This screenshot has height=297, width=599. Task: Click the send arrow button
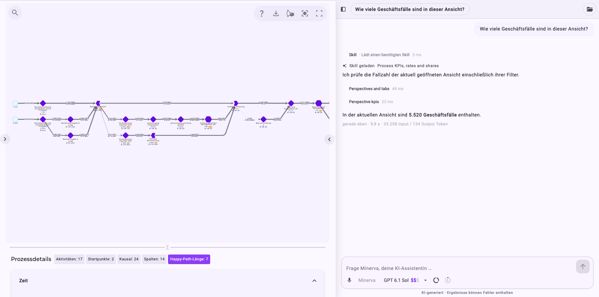(583, 267)
